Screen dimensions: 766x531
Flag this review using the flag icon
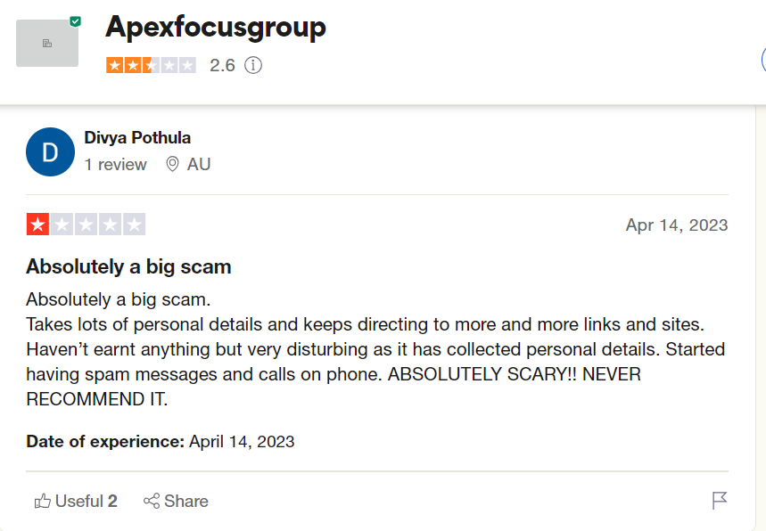pyautogui.click(x=720, y=501)
